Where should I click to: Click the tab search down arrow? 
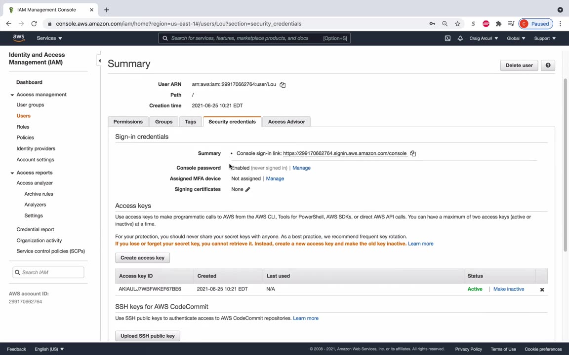560,10
